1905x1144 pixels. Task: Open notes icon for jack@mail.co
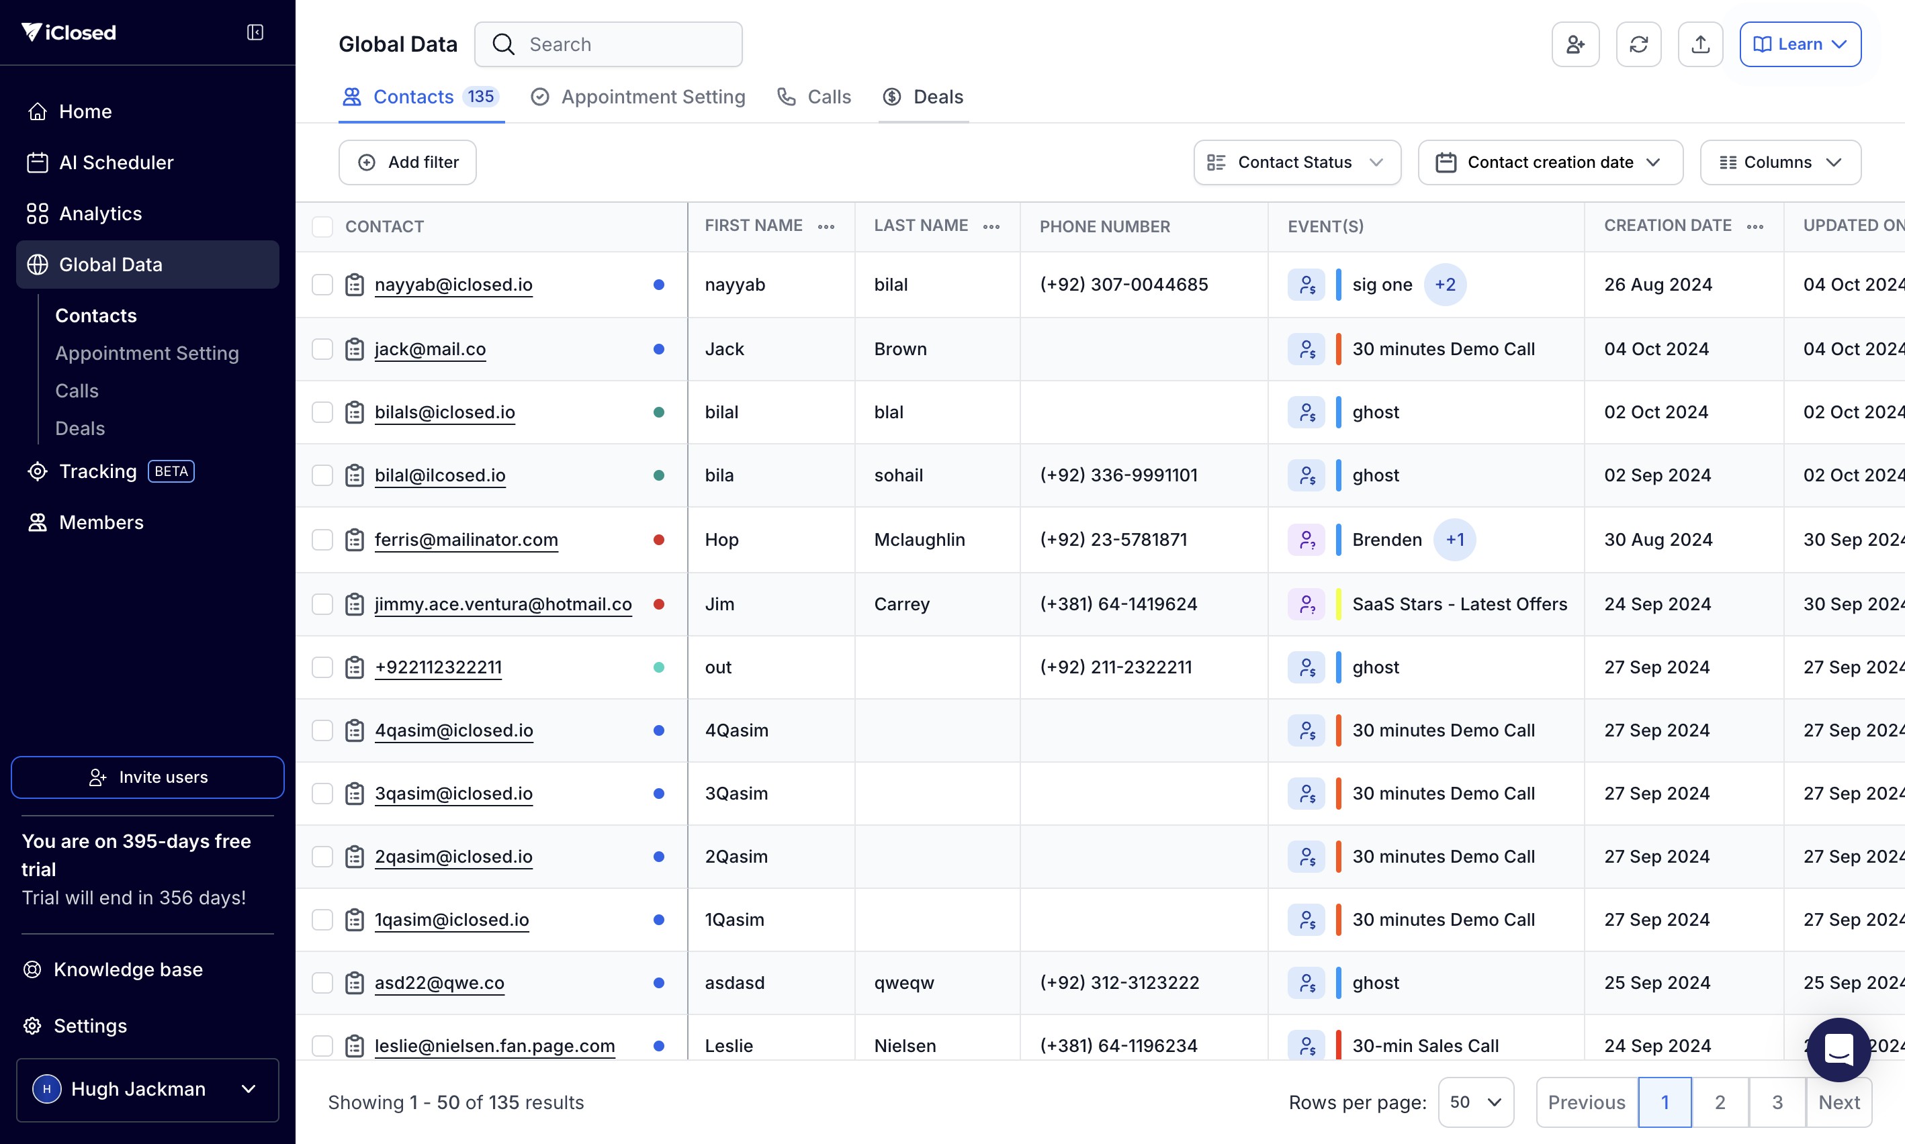point(354,349)
